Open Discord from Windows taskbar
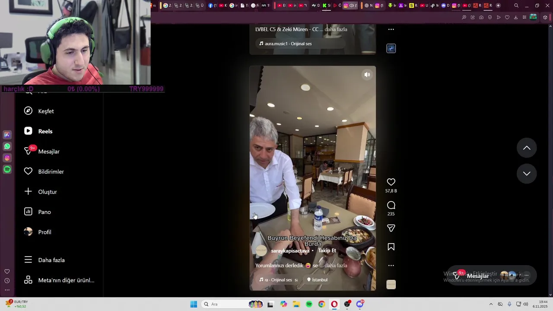553x311 pixels. (x=360, y=304)
